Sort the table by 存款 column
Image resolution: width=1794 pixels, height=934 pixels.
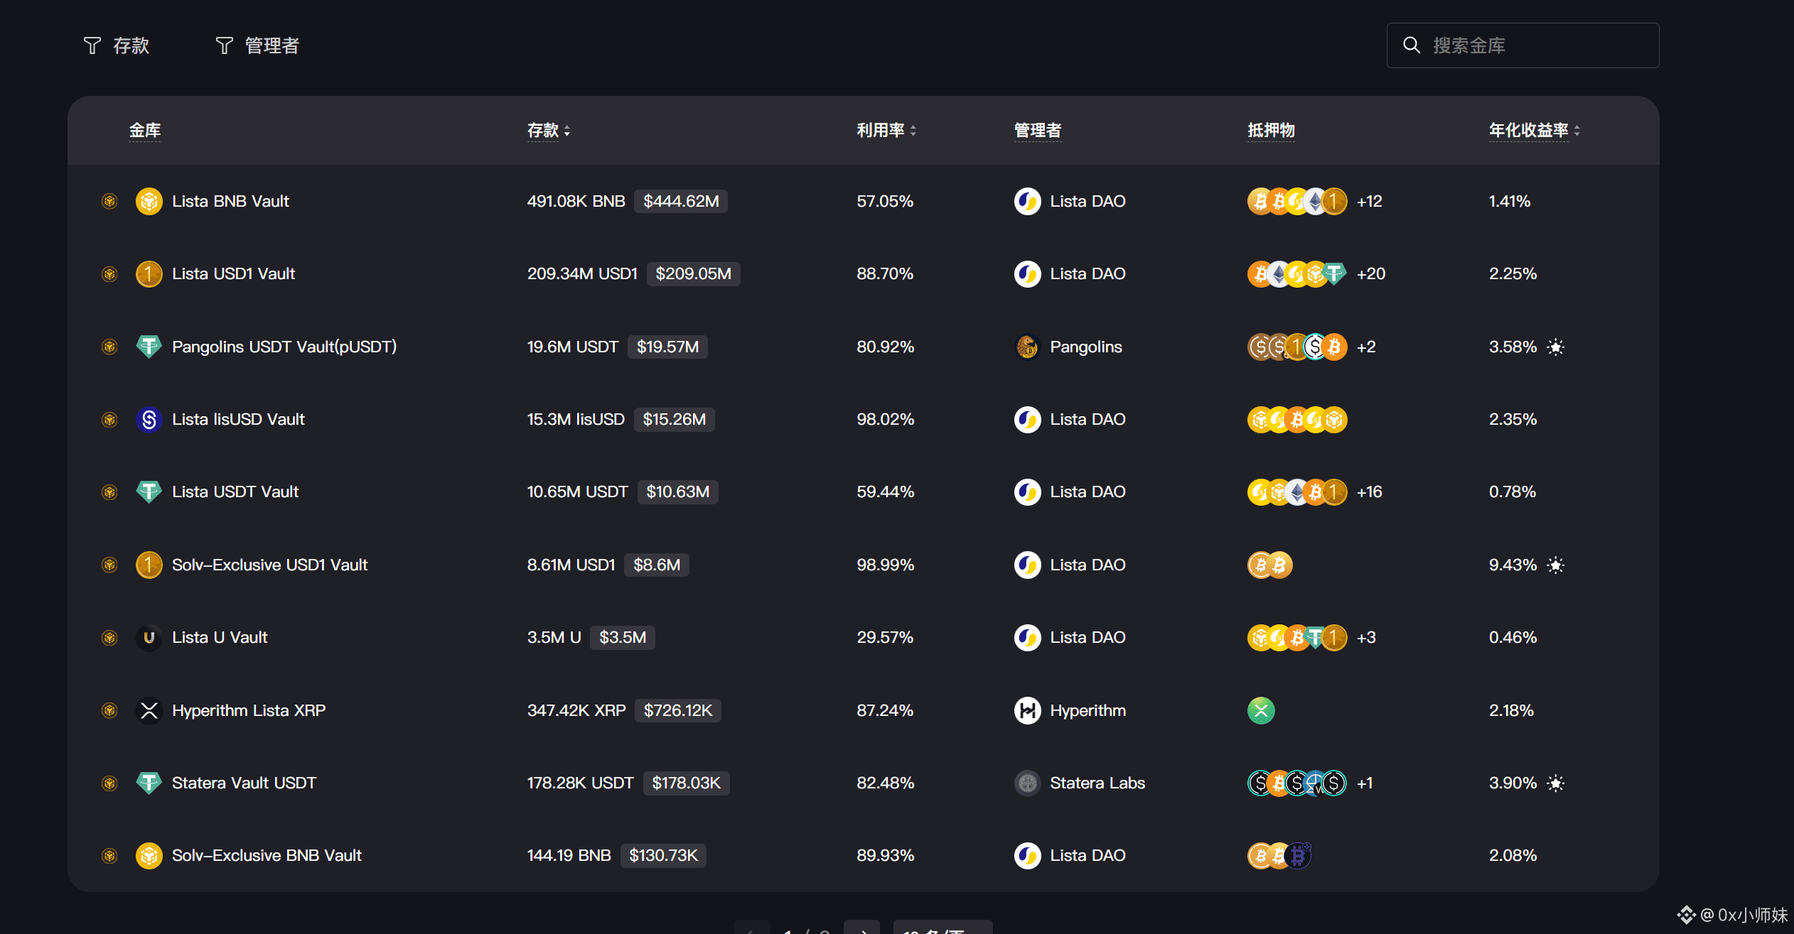click(x=548, y=131)
